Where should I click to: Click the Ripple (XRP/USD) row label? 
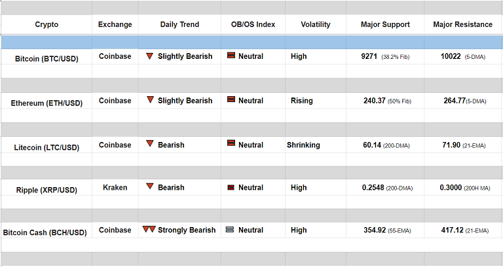coord(47,190)
